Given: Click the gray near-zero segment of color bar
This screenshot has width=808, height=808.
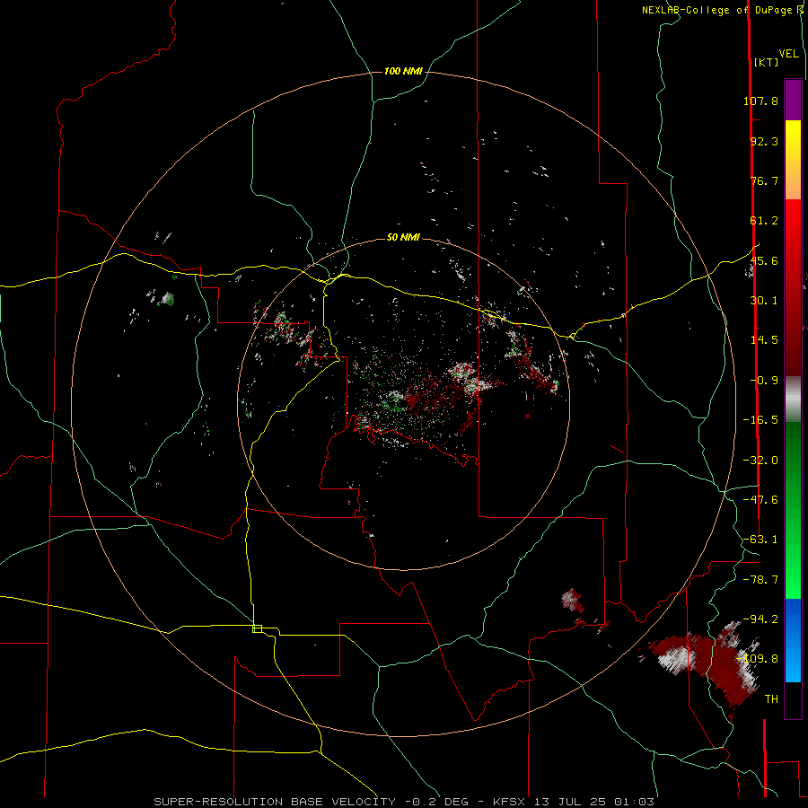Looking at the screenshot, I should [x=793, y=400].
